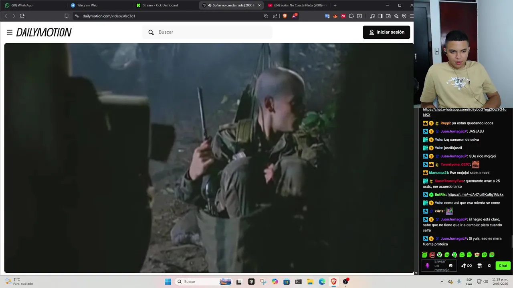The height and width of the screenshot is (288, 513).
Task: Open Brave Rewards triangle icon
Action: (295, 16)
